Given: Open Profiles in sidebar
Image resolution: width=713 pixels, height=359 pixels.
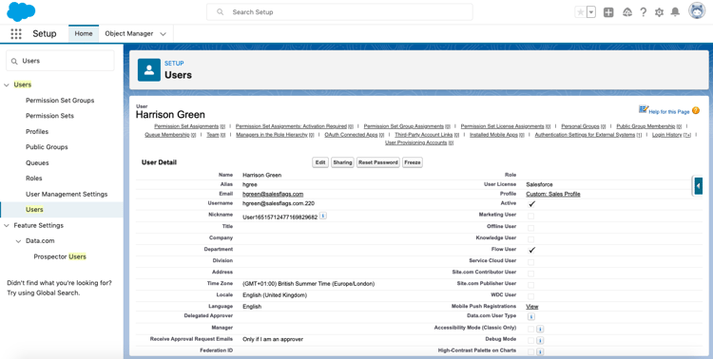Looking at the screenshot, I should click(x=37, y=132).
